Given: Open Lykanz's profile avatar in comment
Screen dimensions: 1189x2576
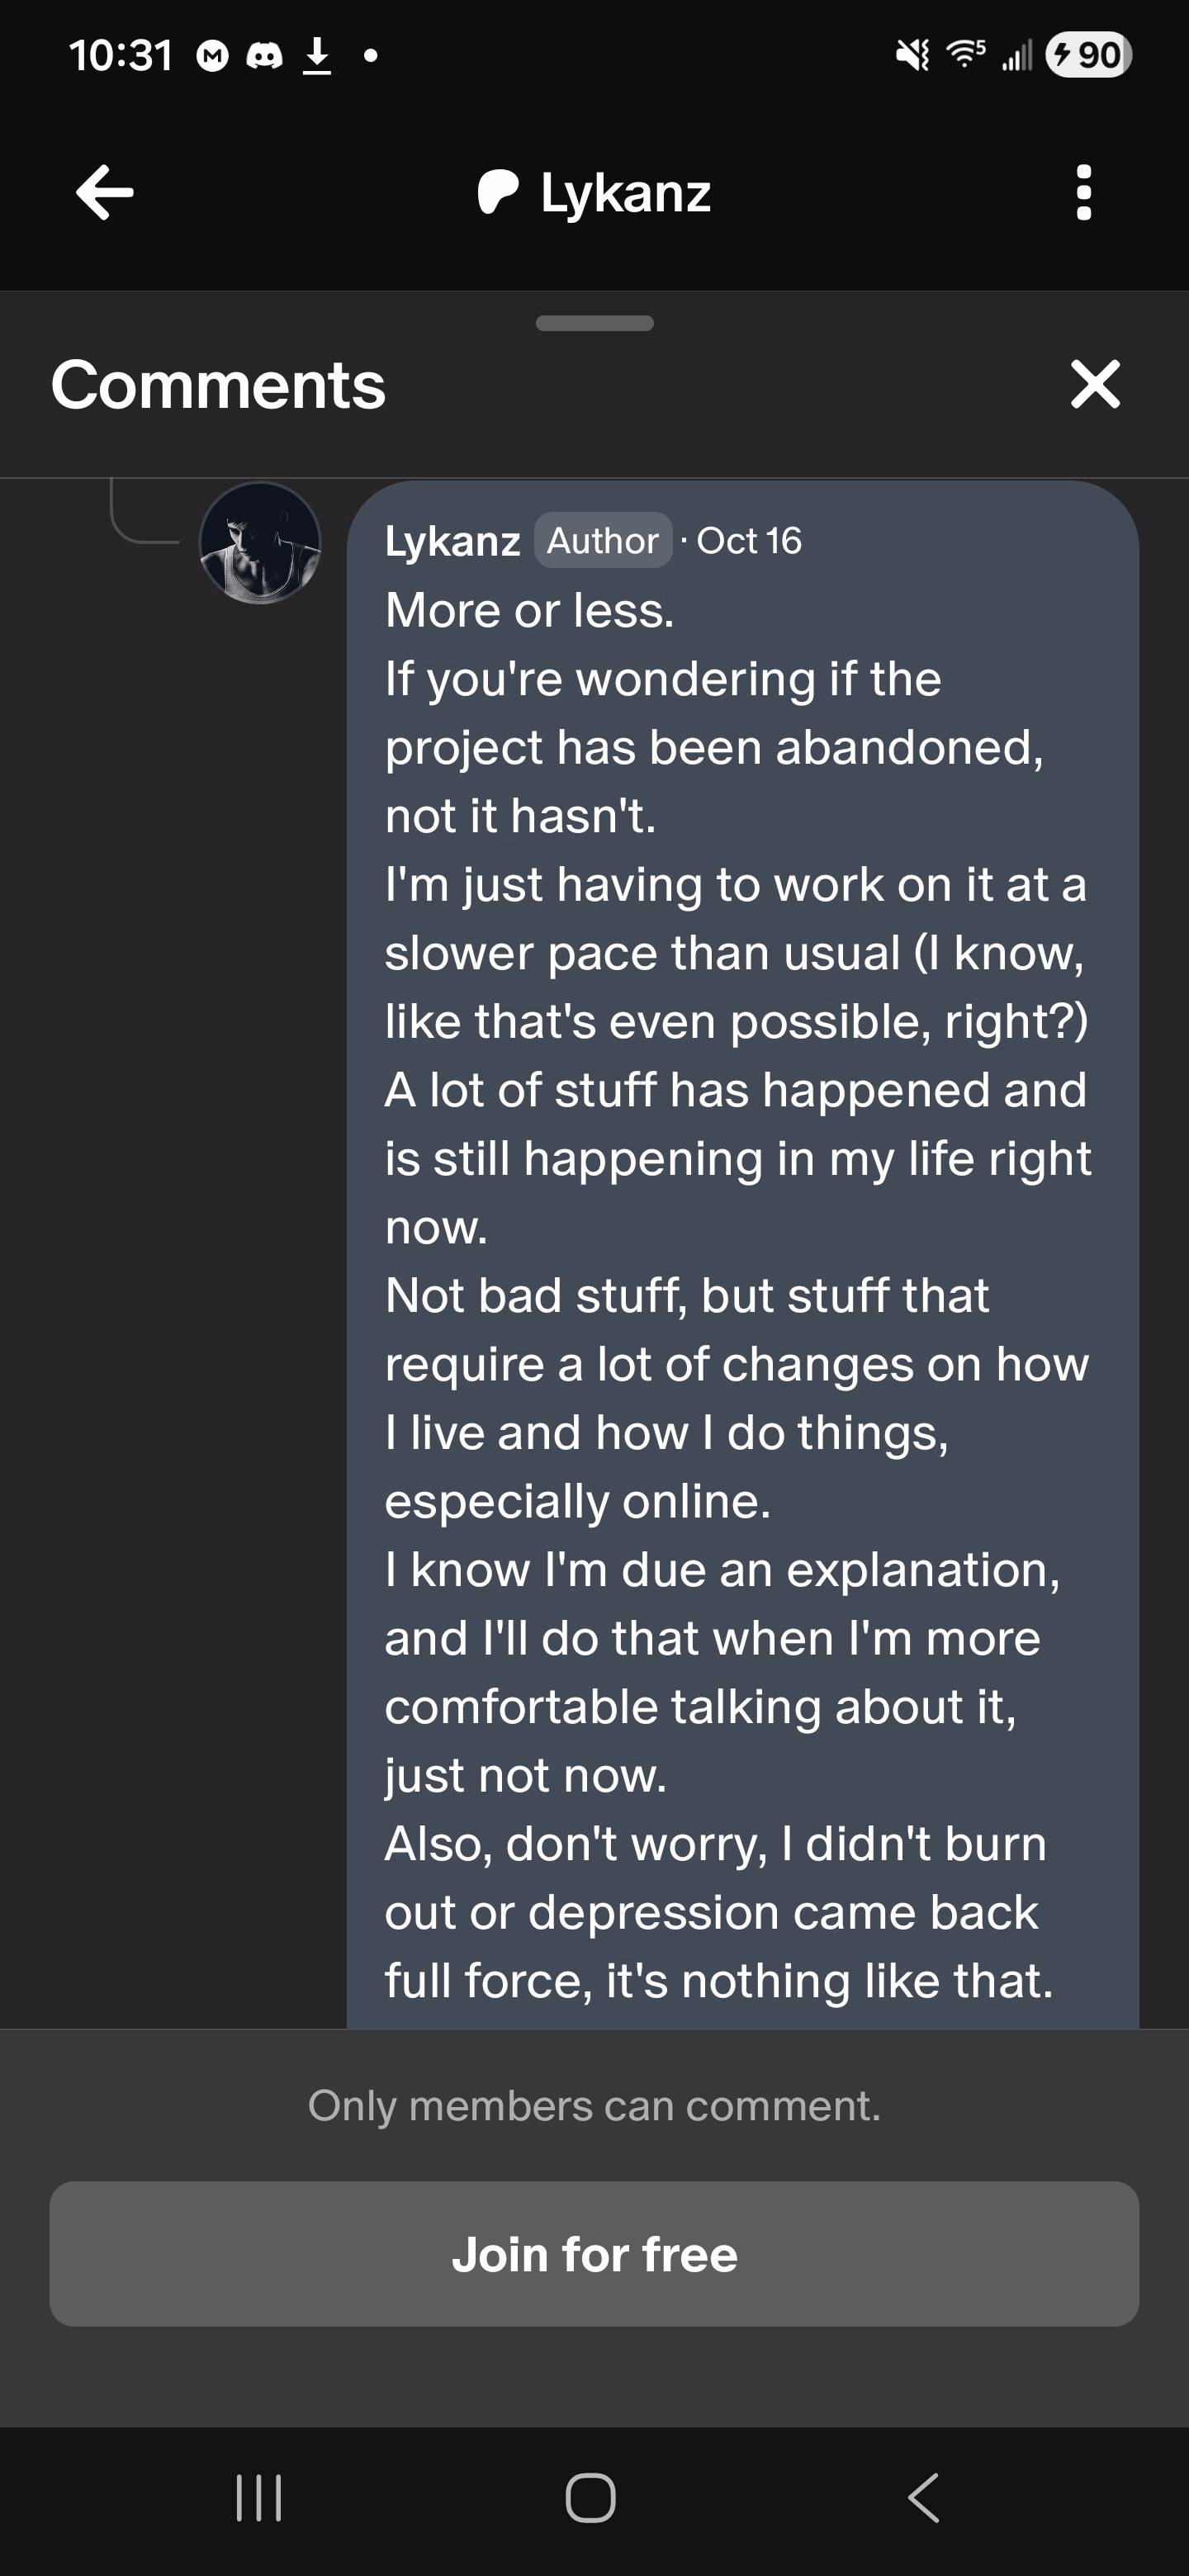Looking at the screenshot, I should click(260, 543).
